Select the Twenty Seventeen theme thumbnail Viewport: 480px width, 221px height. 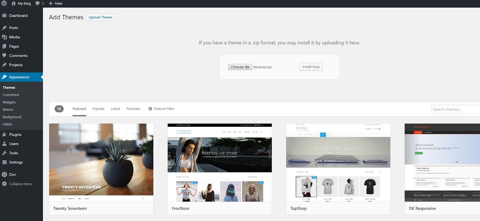tap(101, 162)
